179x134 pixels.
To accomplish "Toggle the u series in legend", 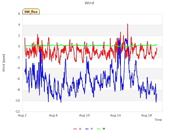I will pos(77,129).
